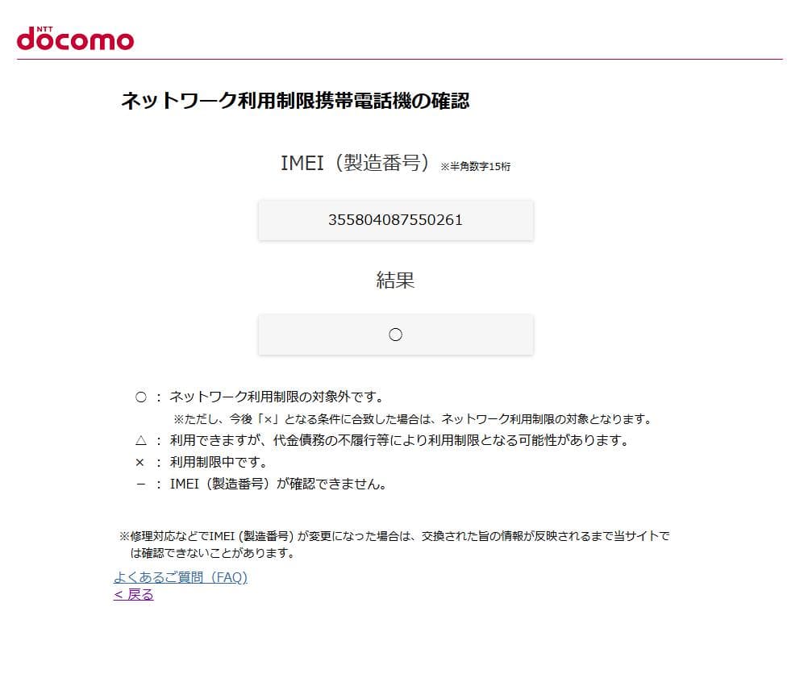This screenshot has height=682, width=808.
Task: Click the 戻る link to go back
Action: (x=135, y=594)
